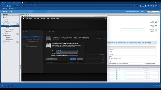Open the School bookmark folder
This screenshot has width=161, height=90.
coord(11,9)
